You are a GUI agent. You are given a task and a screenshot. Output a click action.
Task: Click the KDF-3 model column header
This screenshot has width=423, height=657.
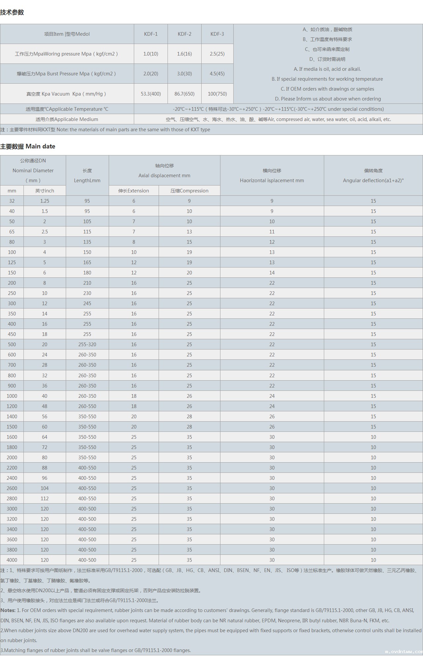click(x=217, y=34)
